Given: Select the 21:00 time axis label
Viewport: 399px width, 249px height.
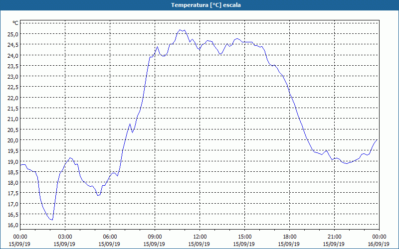Looking at the screenshot, I should (x=334, y=237).
